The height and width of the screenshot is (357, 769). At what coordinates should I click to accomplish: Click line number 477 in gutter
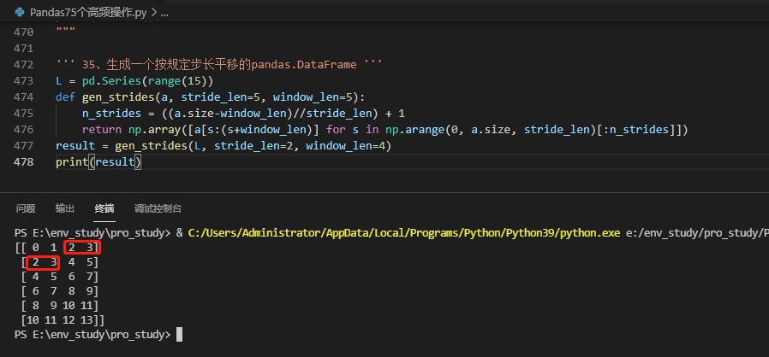click(25, 146)
